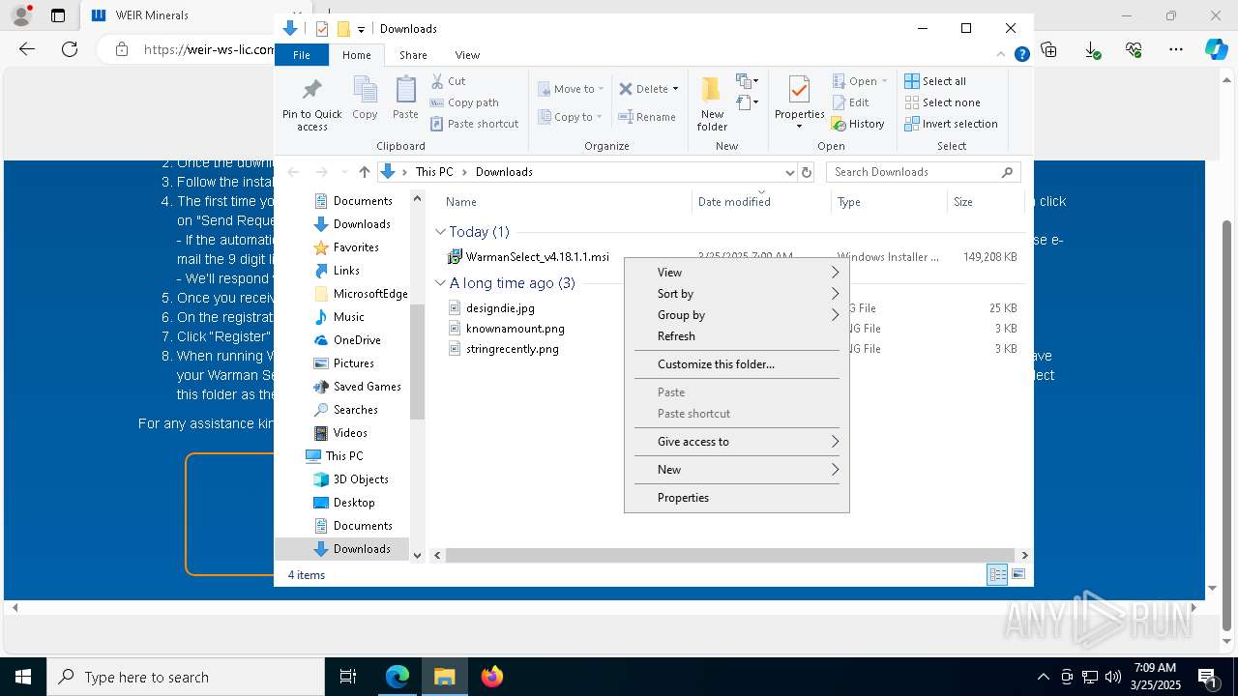This screenshot has width=1238, height=696.
Task: Click the Windows Start button
Action: point(23,677)
